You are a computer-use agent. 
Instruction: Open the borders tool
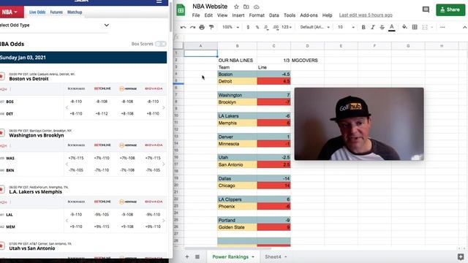tap(415, 27)
